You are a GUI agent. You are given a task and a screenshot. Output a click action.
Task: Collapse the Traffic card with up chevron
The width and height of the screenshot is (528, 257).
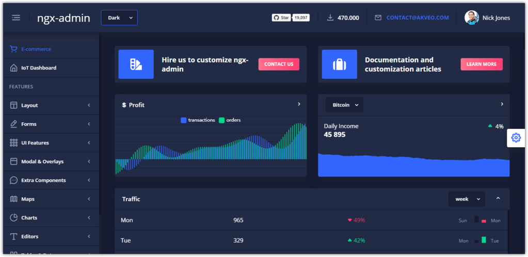(x=498, y=198)
